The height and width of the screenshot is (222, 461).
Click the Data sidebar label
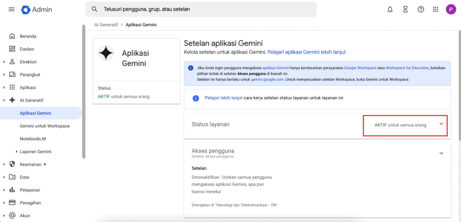[24, 177]
